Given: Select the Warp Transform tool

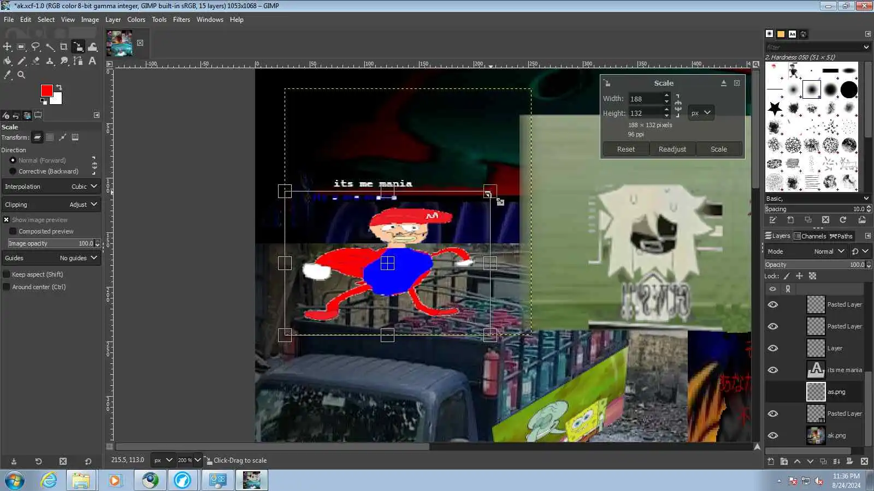Looking at the screenshot, I should (92, 47).
